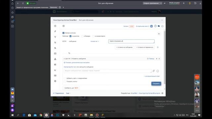Click the round collapse icon beside the enable checkbox
This screenshot has width=212, height=119.
(x=159, y=34)
